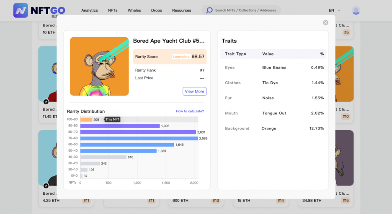Open the Drops menu

(157, 10)
